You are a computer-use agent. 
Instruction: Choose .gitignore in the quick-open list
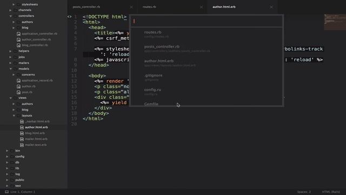207,77
